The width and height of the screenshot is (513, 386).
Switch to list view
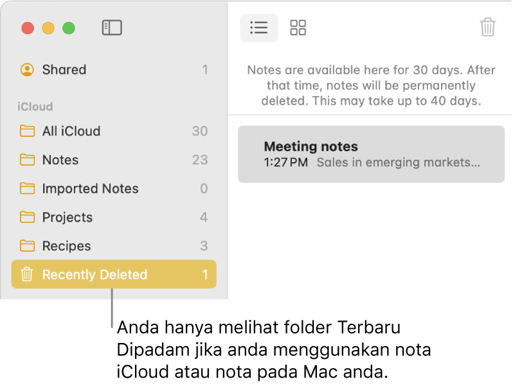tap(259, 28)
